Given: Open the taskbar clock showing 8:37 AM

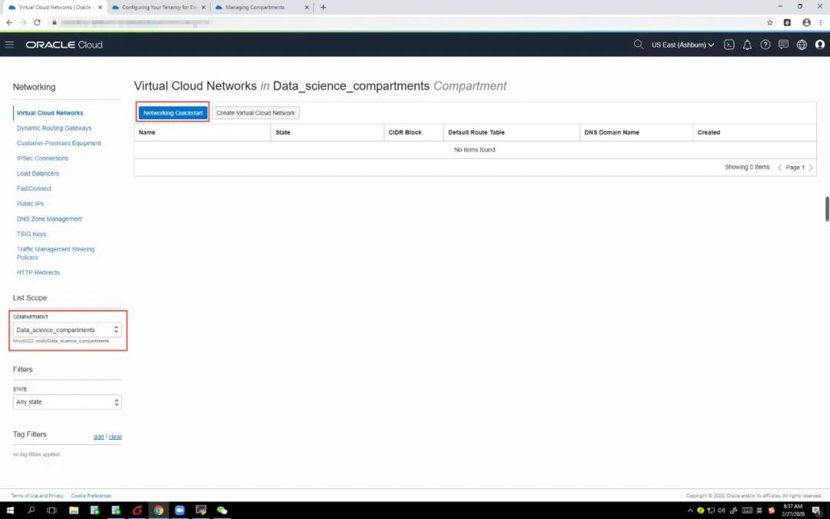Looking at the screenshot, I should [x=792, y=511].
